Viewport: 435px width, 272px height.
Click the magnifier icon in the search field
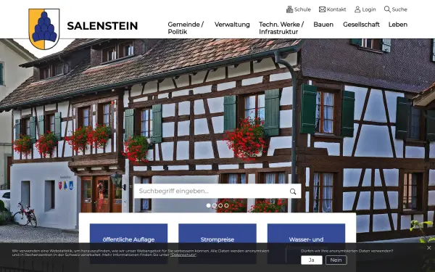293,191
